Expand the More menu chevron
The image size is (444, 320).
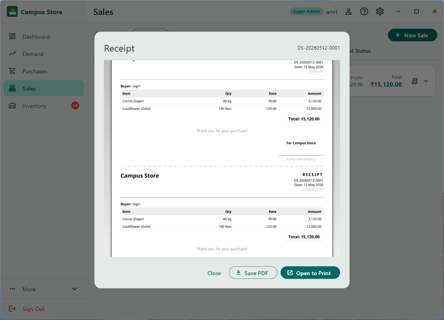pyautogui.click(x=74, y=289)
